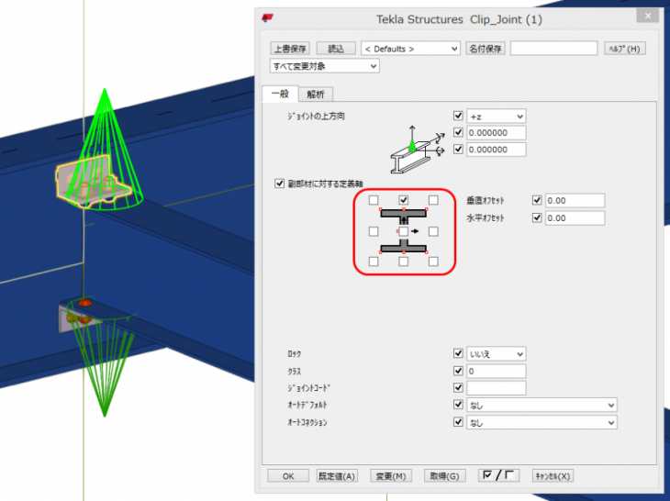Toggle the ｵｰﾄﾃﾞﾌｫﾙﾄ row checkbox
The image size is (670, 501).
[x=458, y=404]
